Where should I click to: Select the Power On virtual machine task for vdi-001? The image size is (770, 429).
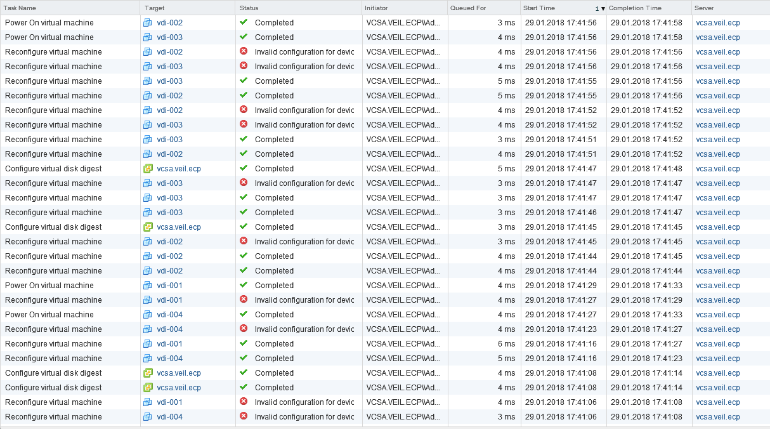pyautogui.click(x=49, y=286)
